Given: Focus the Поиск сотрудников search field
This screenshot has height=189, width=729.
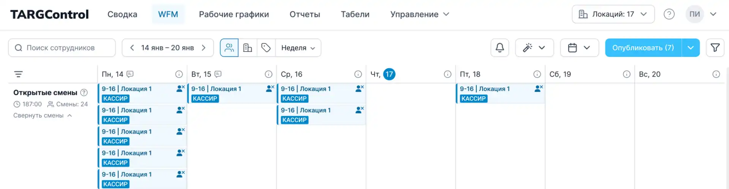Looking at the screenshot, I should 62,48.
